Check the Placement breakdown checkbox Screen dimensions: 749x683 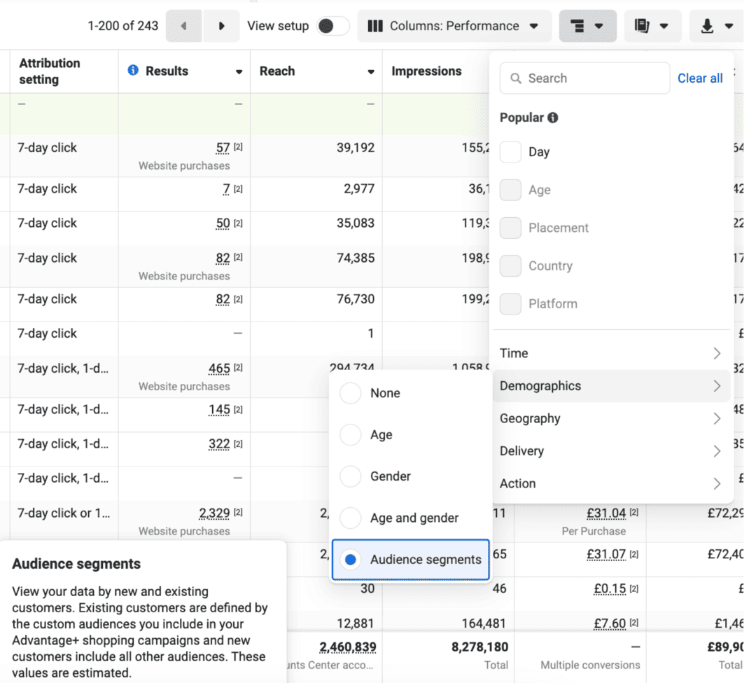[x=510, y=228]
